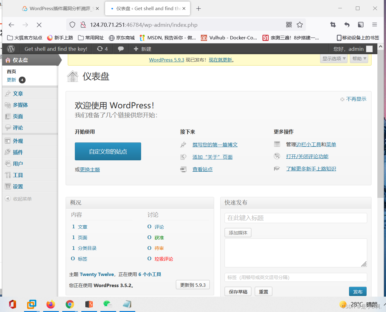The width and height of the screenshot is (386, 312).
Task: Stop page loading with the X button
Action: [x=39, y=25]
